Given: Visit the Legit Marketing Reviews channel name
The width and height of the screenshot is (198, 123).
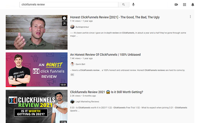Looking at the screenshot, I should [x=87, y=102].
